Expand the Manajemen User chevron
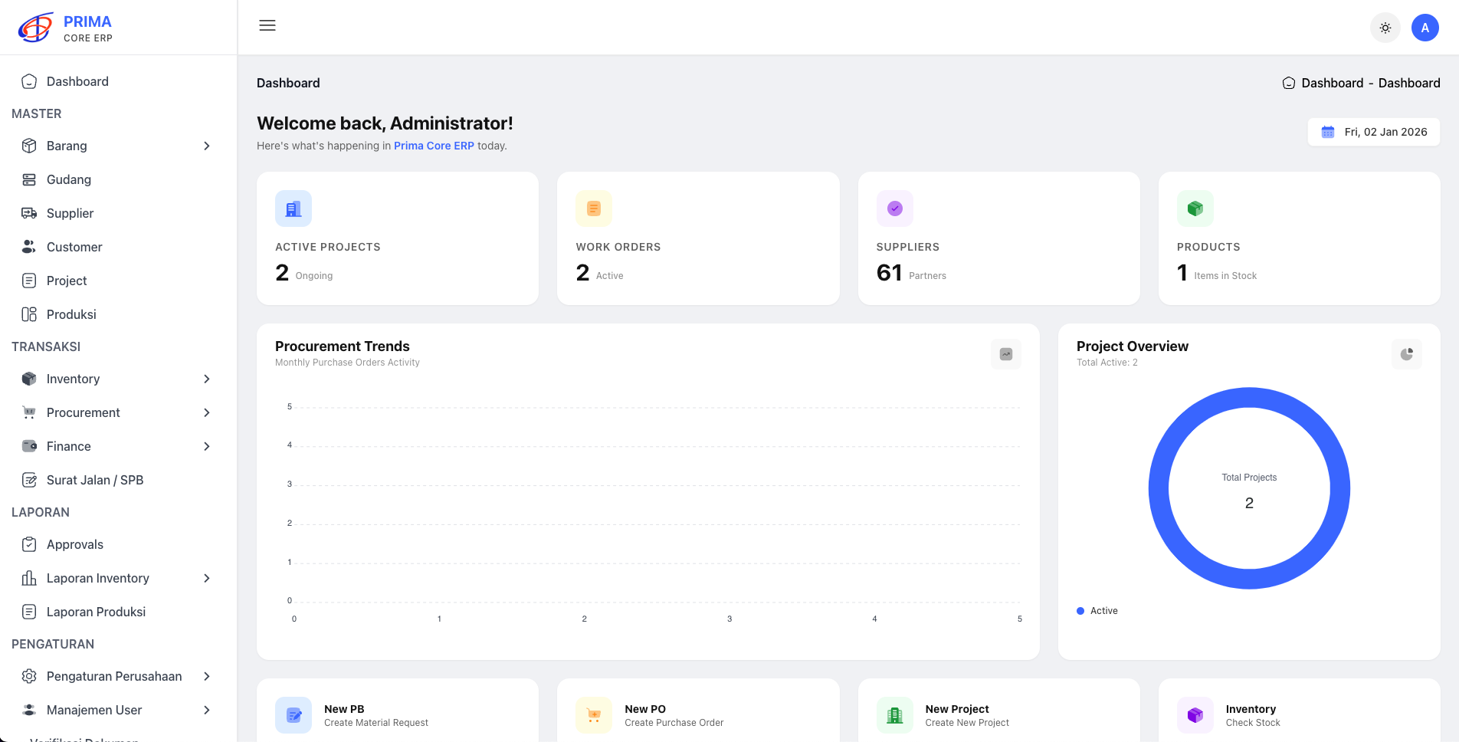The image size is (1459, 742). pos(207,710)
